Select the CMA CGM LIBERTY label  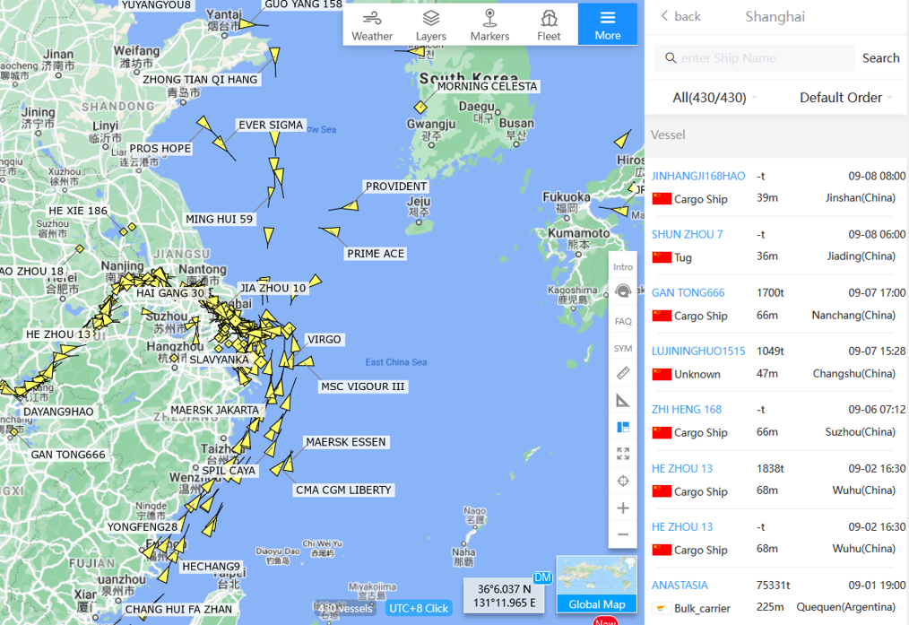coord(343,490)
